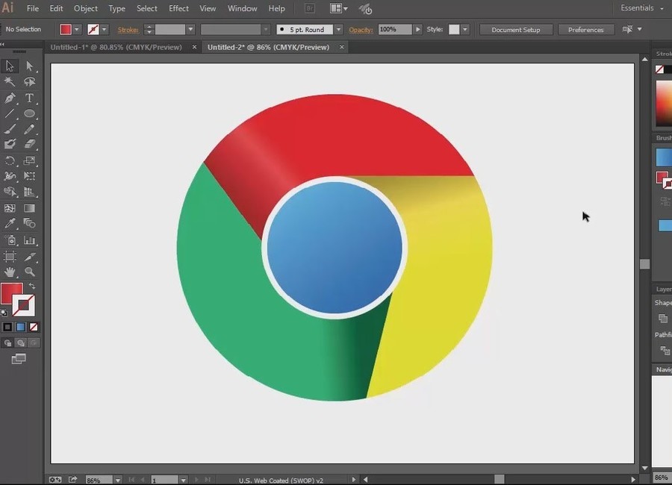The width and height of the screenshot is (672, 485).
Task: Switch to Draw Inside mode
Action: pos(34,342)
